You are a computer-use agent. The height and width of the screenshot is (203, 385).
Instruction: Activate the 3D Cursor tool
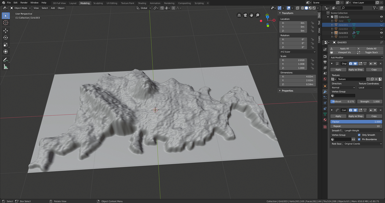[x=6, y=23]
